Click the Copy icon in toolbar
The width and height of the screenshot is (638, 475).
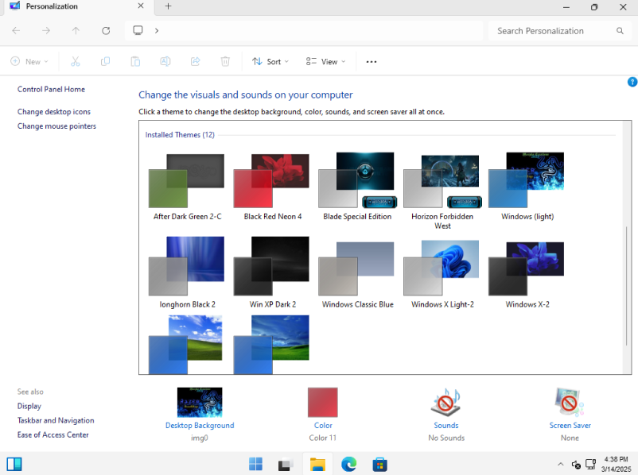(x=105, y=61)
